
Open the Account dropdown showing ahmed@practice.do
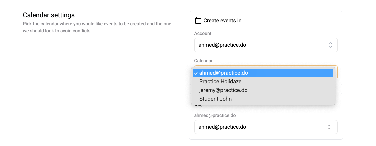point(266,45)
